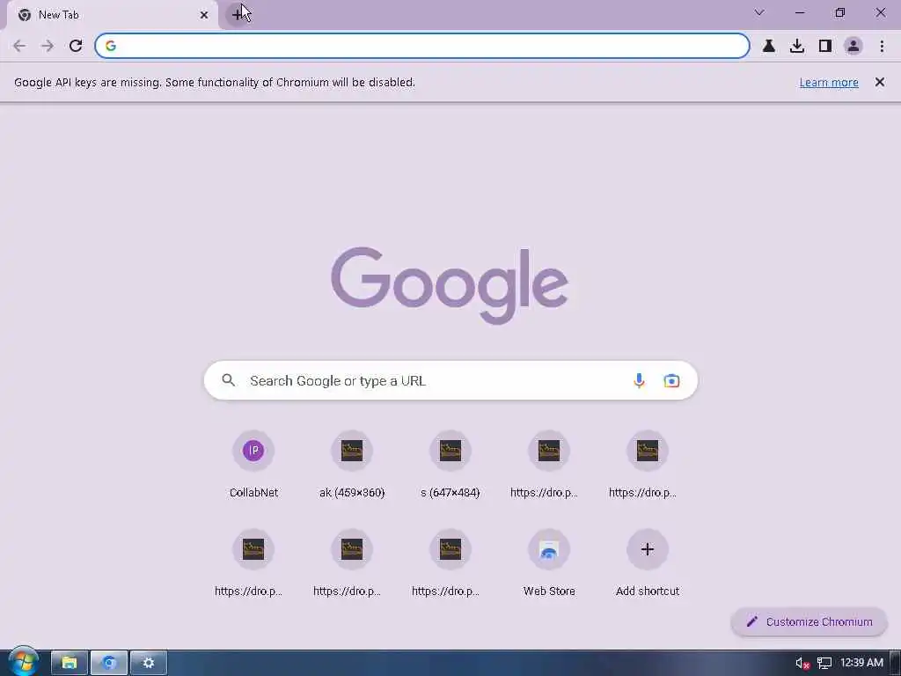This screenshot has width=901, height=676.
Task: Open File Explorer from the taskbar
Action: (70, 663)
